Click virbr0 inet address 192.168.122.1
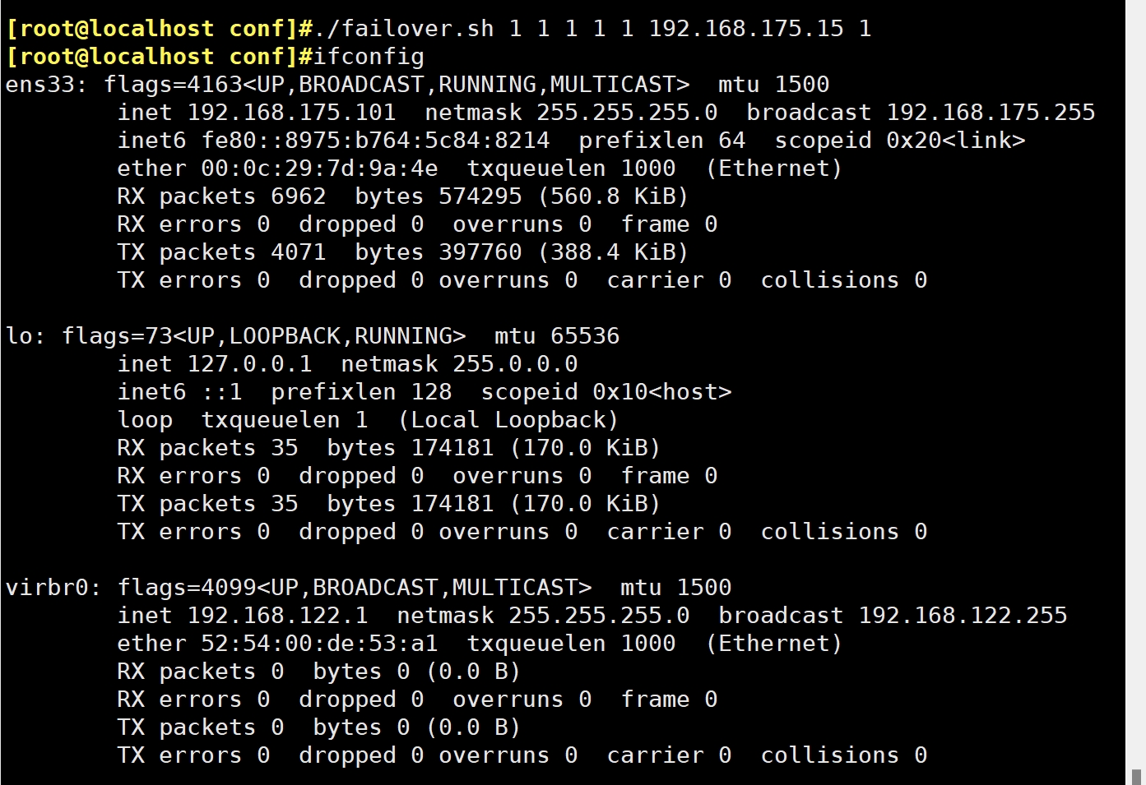This screenshot has width=1146, height=785. point(277,616)
